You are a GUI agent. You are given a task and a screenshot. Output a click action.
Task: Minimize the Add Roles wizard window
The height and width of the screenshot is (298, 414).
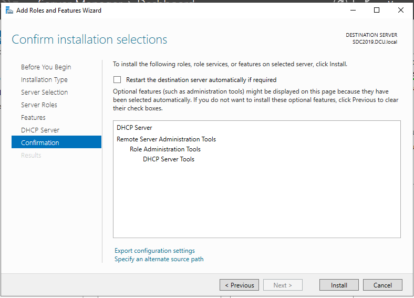click(x=353, y=10)
